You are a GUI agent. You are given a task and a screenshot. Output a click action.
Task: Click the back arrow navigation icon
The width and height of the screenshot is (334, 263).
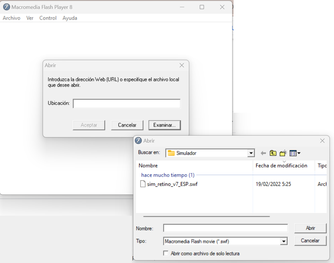click(263, 153)
